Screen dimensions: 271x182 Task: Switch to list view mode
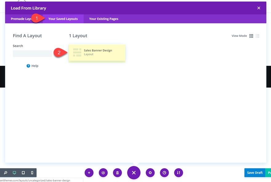point(257,36)
